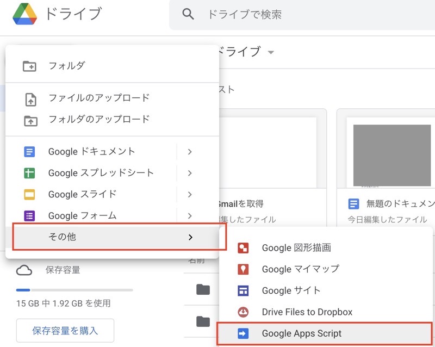The image size is (435, 347).
Task: Click the search magnifier icon
Action: 188,14
